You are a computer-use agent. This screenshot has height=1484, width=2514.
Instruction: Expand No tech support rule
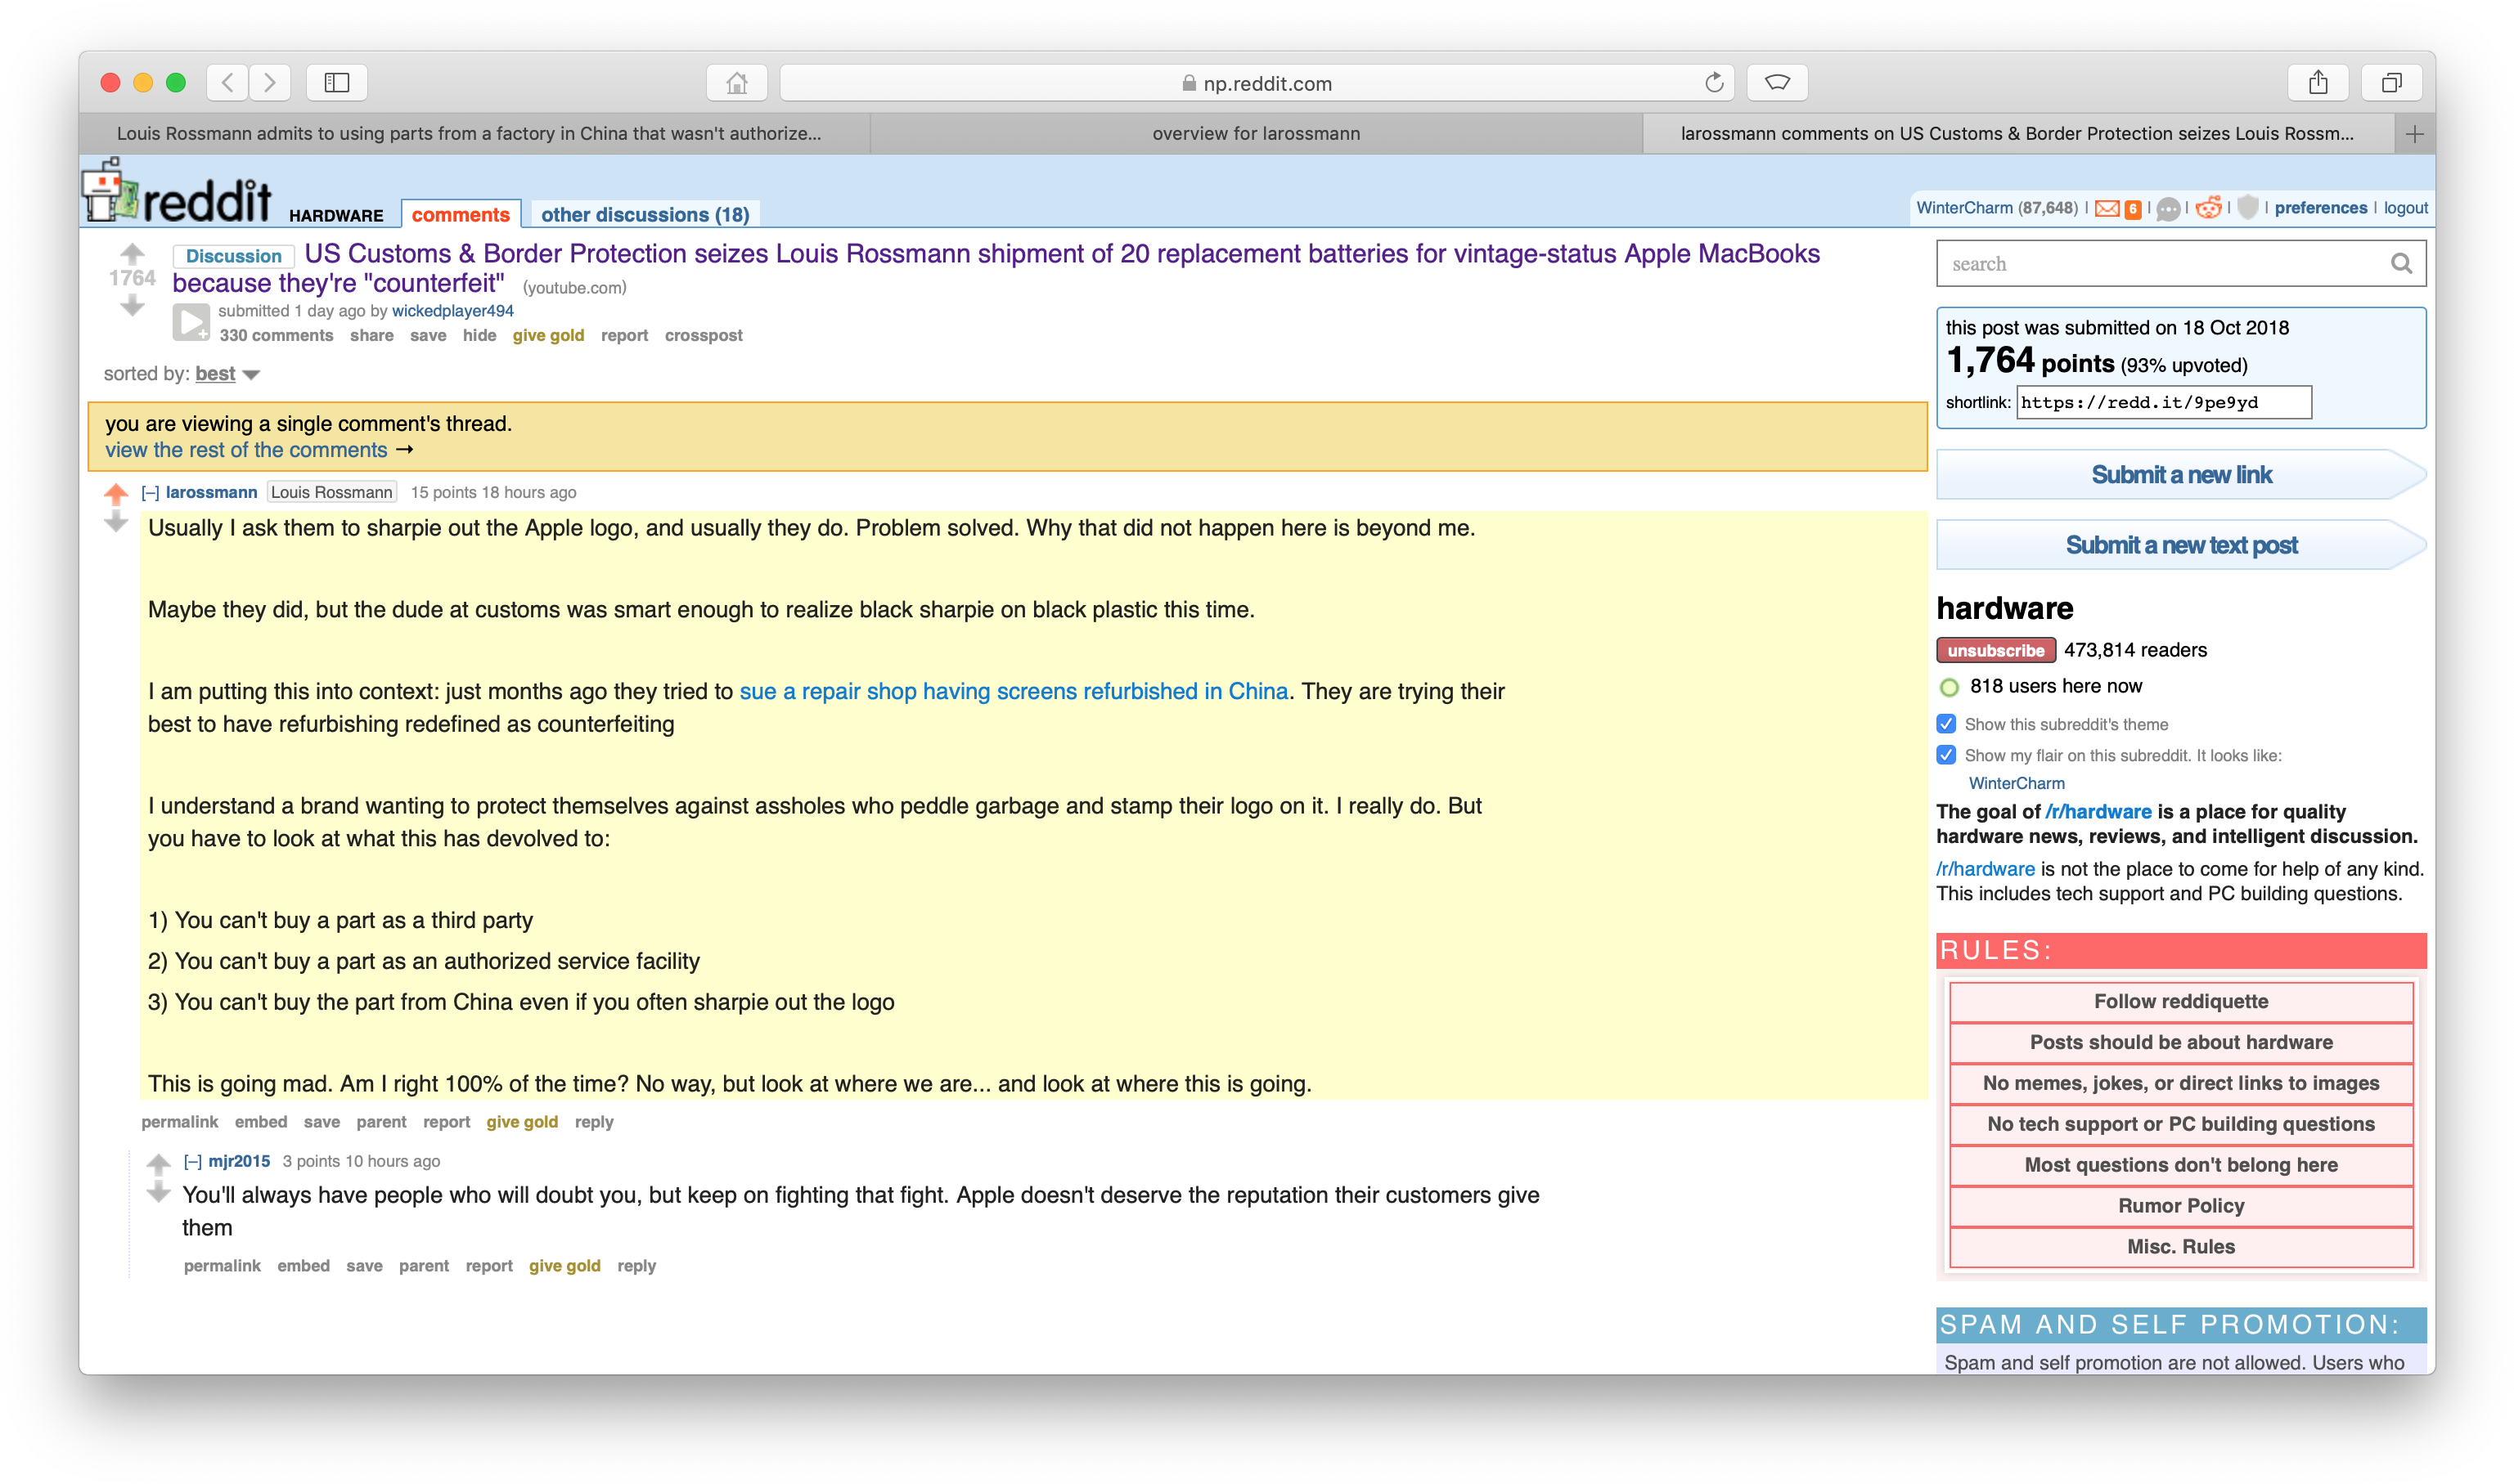[2180, 1125]
